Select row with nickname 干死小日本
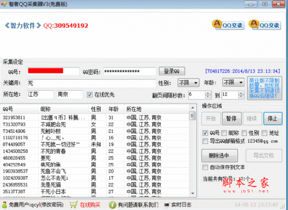This screenshot has height=210, width=288. 95,191
